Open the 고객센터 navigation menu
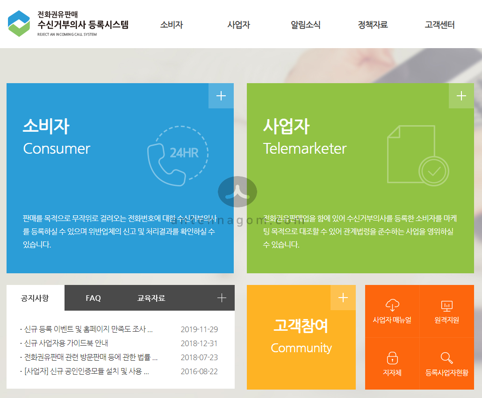This screenshot has height=398, width=482. 439,25
